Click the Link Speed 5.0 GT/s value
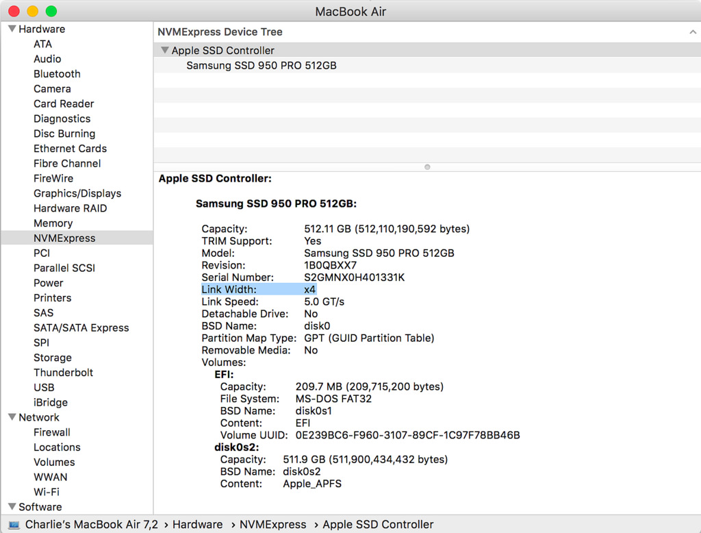This screenshot has width=701, height=533. (x=324, y=301)
